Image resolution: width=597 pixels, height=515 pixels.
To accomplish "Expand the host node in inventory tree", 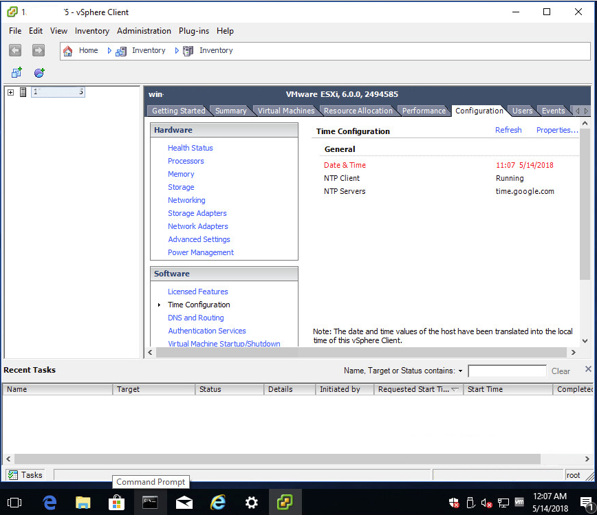I will 11,92.
